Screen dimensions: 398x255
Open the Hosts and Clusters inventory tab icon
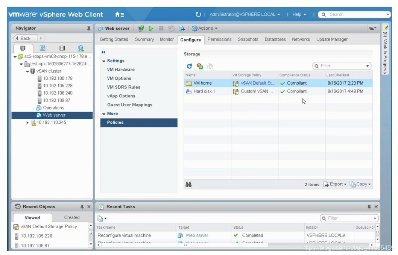click(x=23, y=48)
